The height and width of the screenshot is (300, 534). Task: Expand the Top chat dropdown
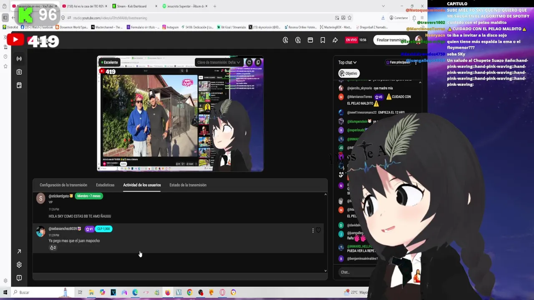pos(348,62)
